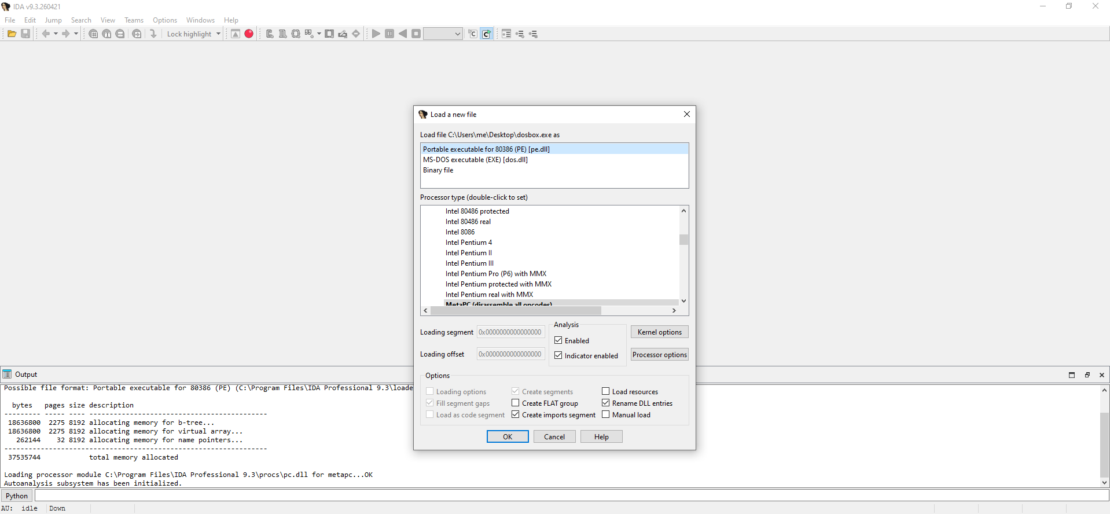The image size is (1110, 514).
Task: Open the Help menu in menu bar
Action: (x=231, y=20)
